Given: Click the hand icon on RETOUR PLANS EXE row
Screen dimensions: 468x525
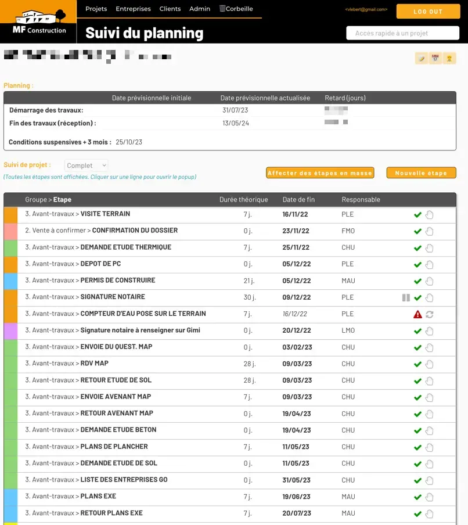Looking at the screenshot, I should tap(430, 513).
